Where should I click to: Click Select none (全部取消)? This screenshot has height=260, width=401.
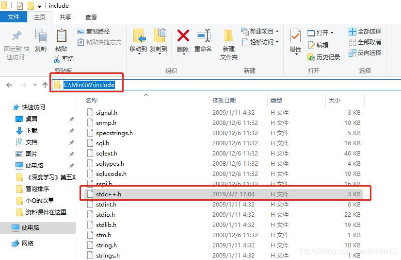[x=365, y=42]
